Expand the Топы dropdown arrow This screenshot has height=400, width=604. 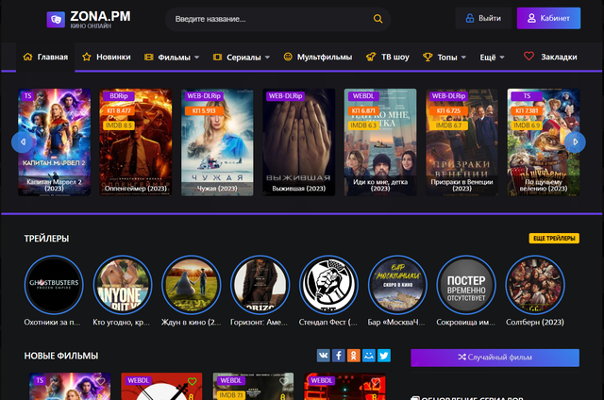(x=463, y=57)
